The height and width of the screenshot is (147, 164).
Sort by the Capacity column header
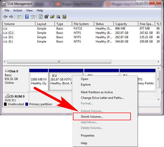click(126, 24)
